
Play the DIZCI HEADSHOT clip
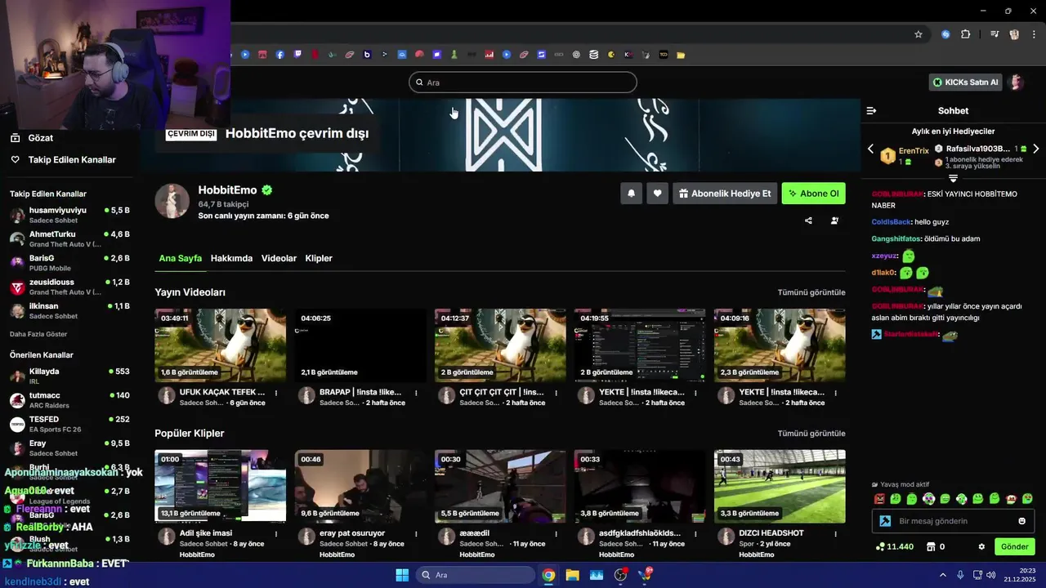pos(780,486)
